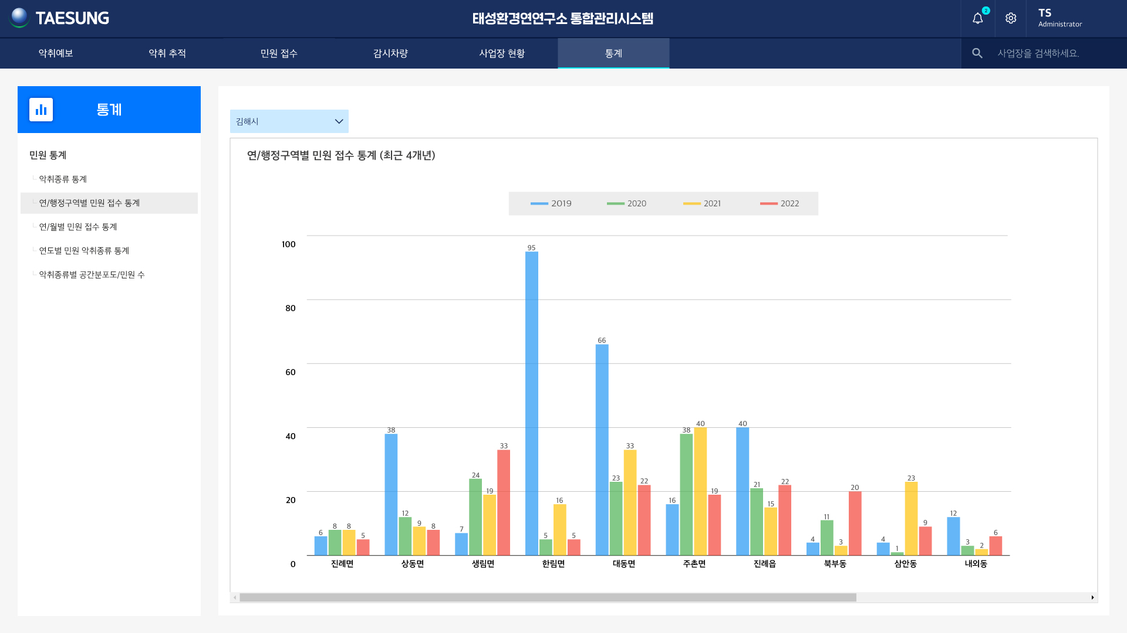Image resolution: width=1127 pixels, height=633 pixels.
Task: Click the 생림면 axis label
Action: pyautogui.click(x=483, y=564)
